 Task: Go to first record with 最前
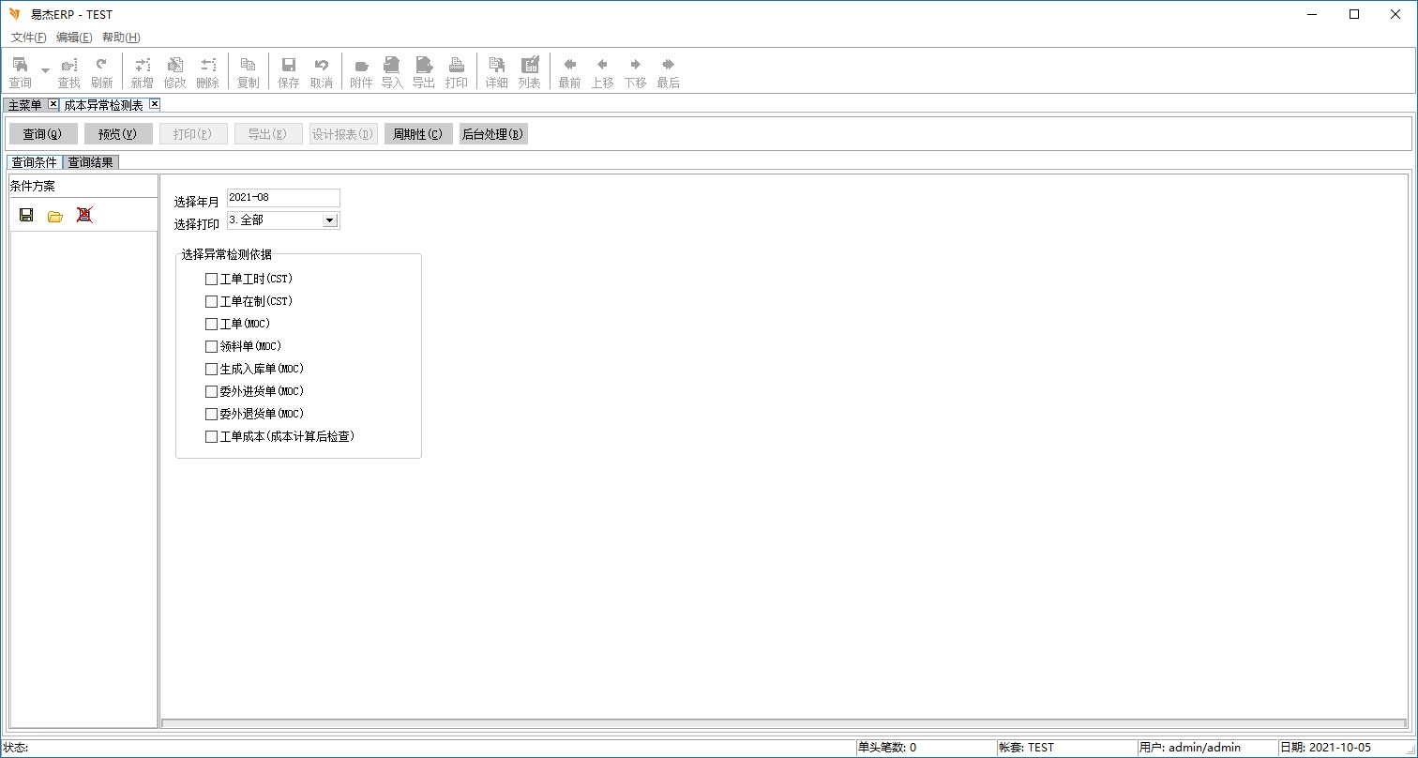click(569, 72)
